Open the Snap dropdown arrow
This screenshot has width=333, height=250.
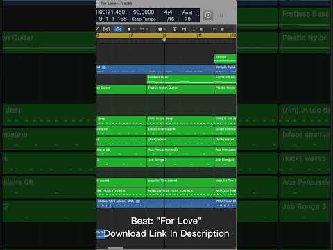165,29
